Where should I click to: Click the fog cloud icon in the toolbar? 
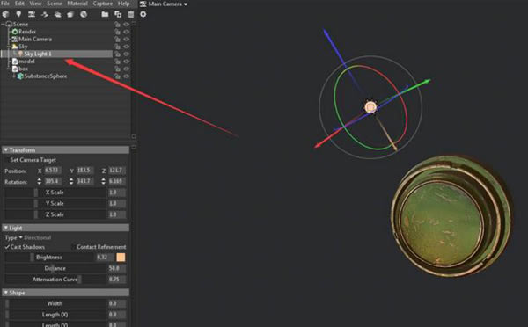click(x=57, y=14)
